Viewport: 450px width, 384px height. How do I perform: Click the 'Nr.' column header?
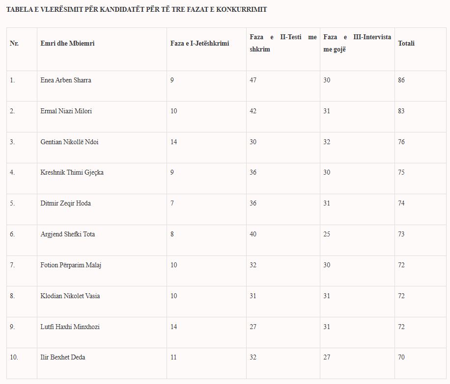14,44
